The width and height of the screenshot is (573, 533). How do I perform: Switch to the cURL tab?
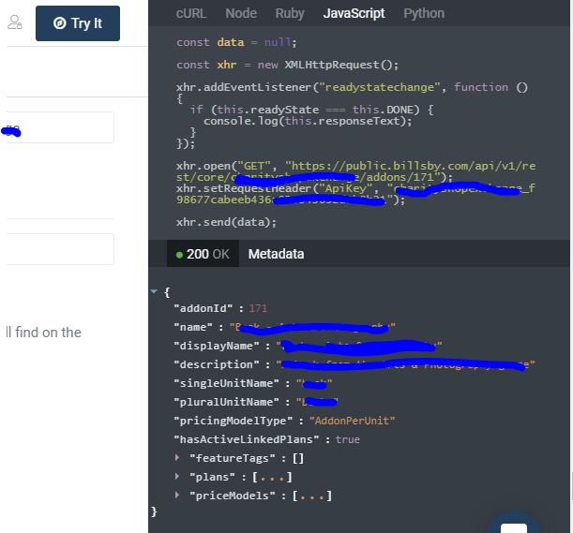191,13
